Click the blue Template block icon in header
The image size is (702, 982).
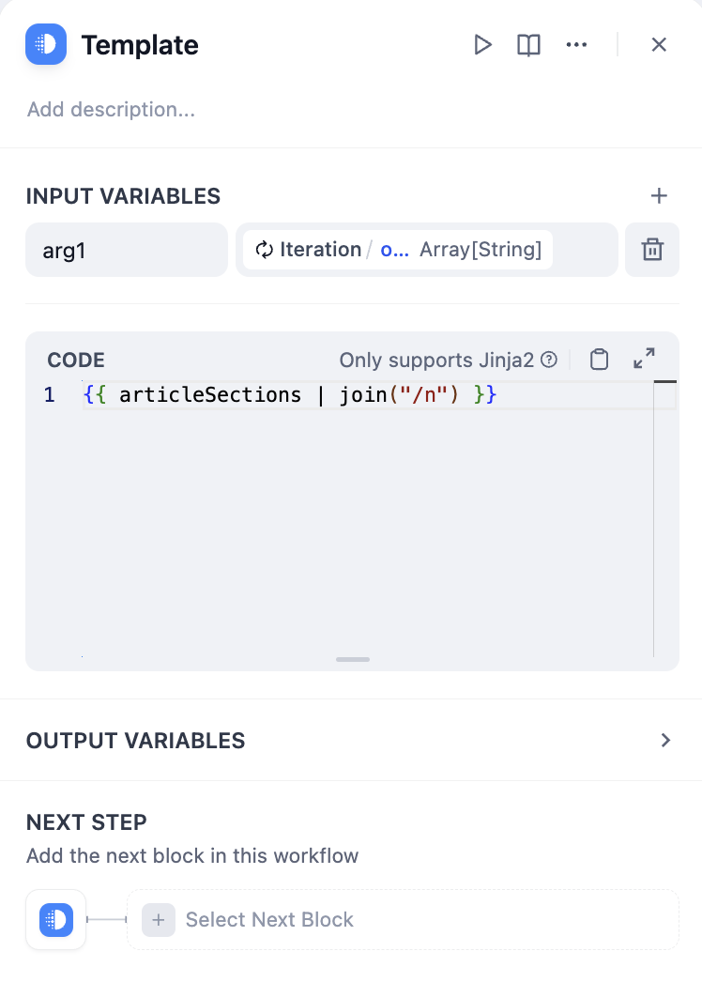pos(46,44)
